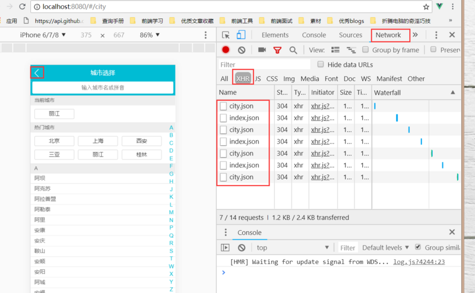Show more bookmarks with the double chevron
The width and height of the screenshot is (475, 293).
451,20
